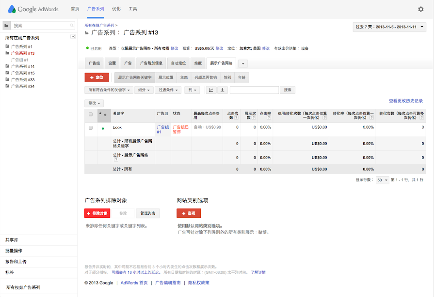Click help icon next to 点击次数 column
This screenshot has width=434, height=297.
pyautogui.click(x=236, y=118)
